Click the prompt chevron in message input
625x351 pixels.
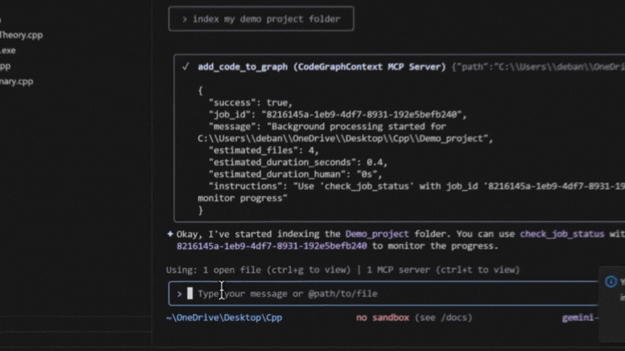coord(179,293)
